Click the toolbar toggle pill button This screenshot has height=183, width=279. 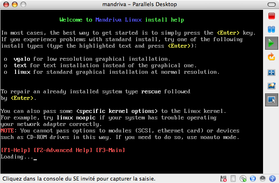click(x=272, y=4)
